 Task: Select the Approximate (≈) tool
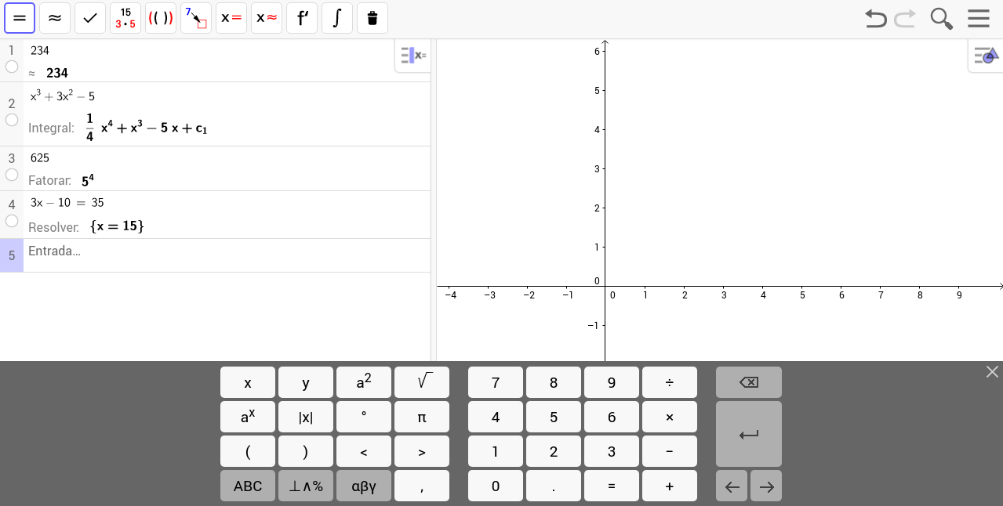[54, 18]
